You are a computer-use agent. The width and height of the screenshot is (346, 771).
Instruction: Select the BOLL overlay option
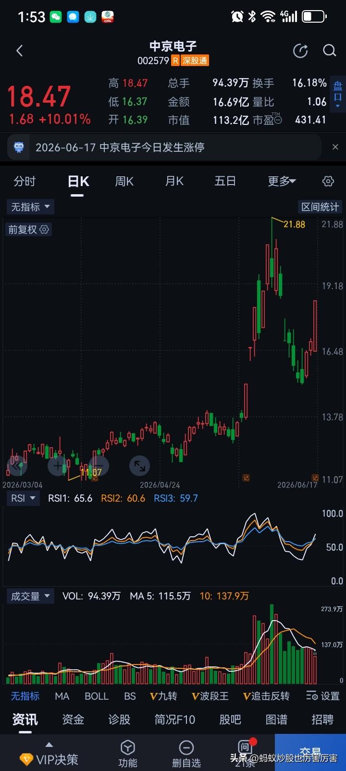[x=97, y=696]
